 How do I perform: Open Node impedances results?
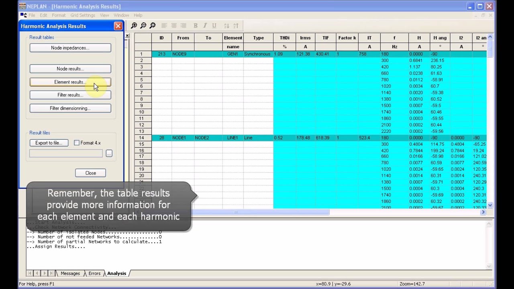tap(70, 48)
